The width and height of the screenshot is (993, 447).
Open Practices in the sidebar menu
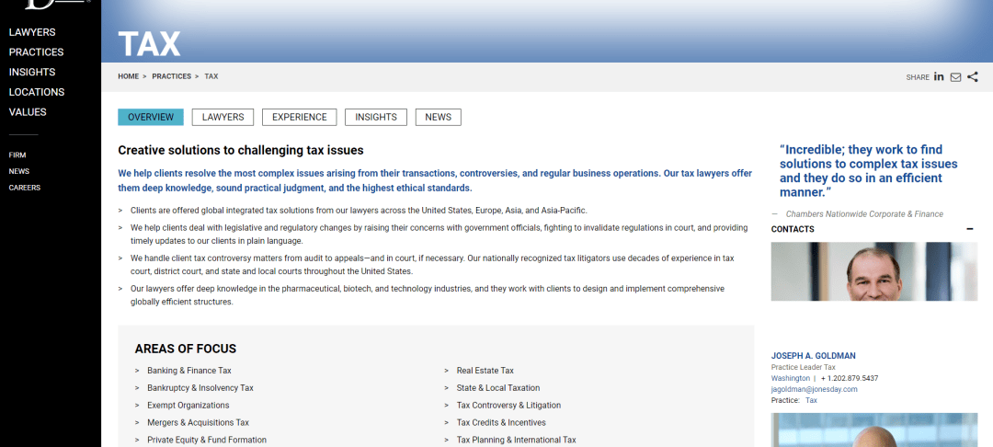click(x=37, y=52)
